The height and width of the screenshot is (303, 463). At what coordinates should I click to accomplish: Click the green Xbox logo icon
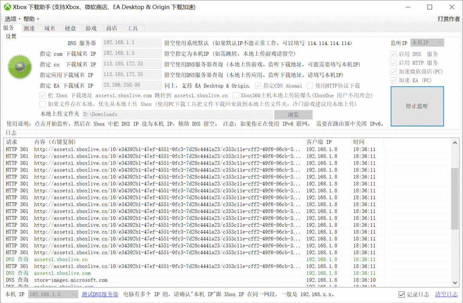20,67
